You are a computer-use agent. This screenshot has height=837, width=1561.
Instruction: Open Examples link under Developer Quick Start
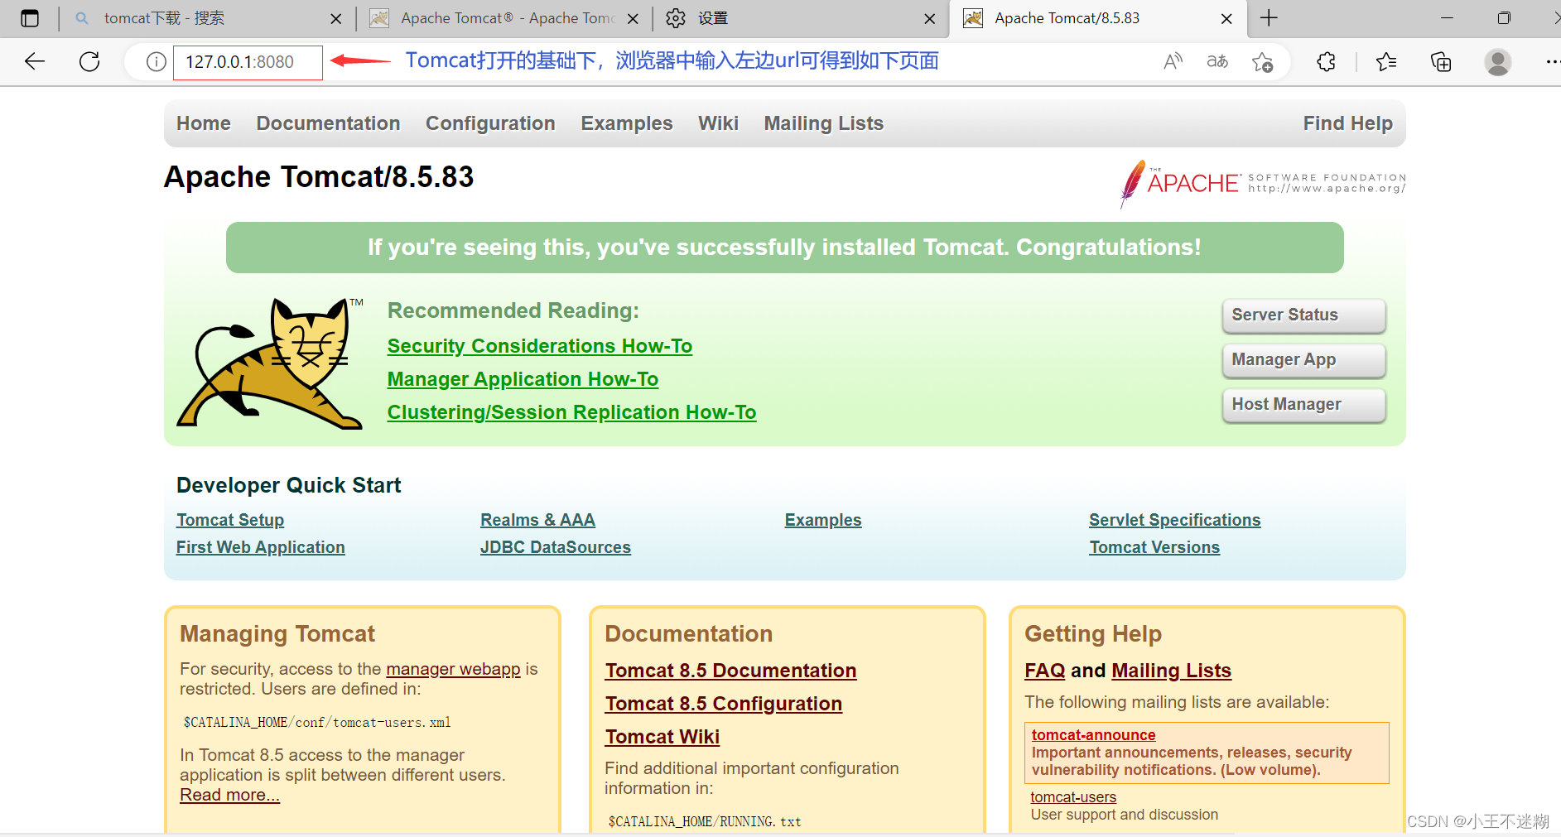click(823, 520)
